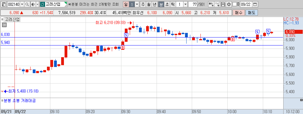Open the daily period count dropdown
303x114 pixels.
pyautogui.click(x=137, y=4)
